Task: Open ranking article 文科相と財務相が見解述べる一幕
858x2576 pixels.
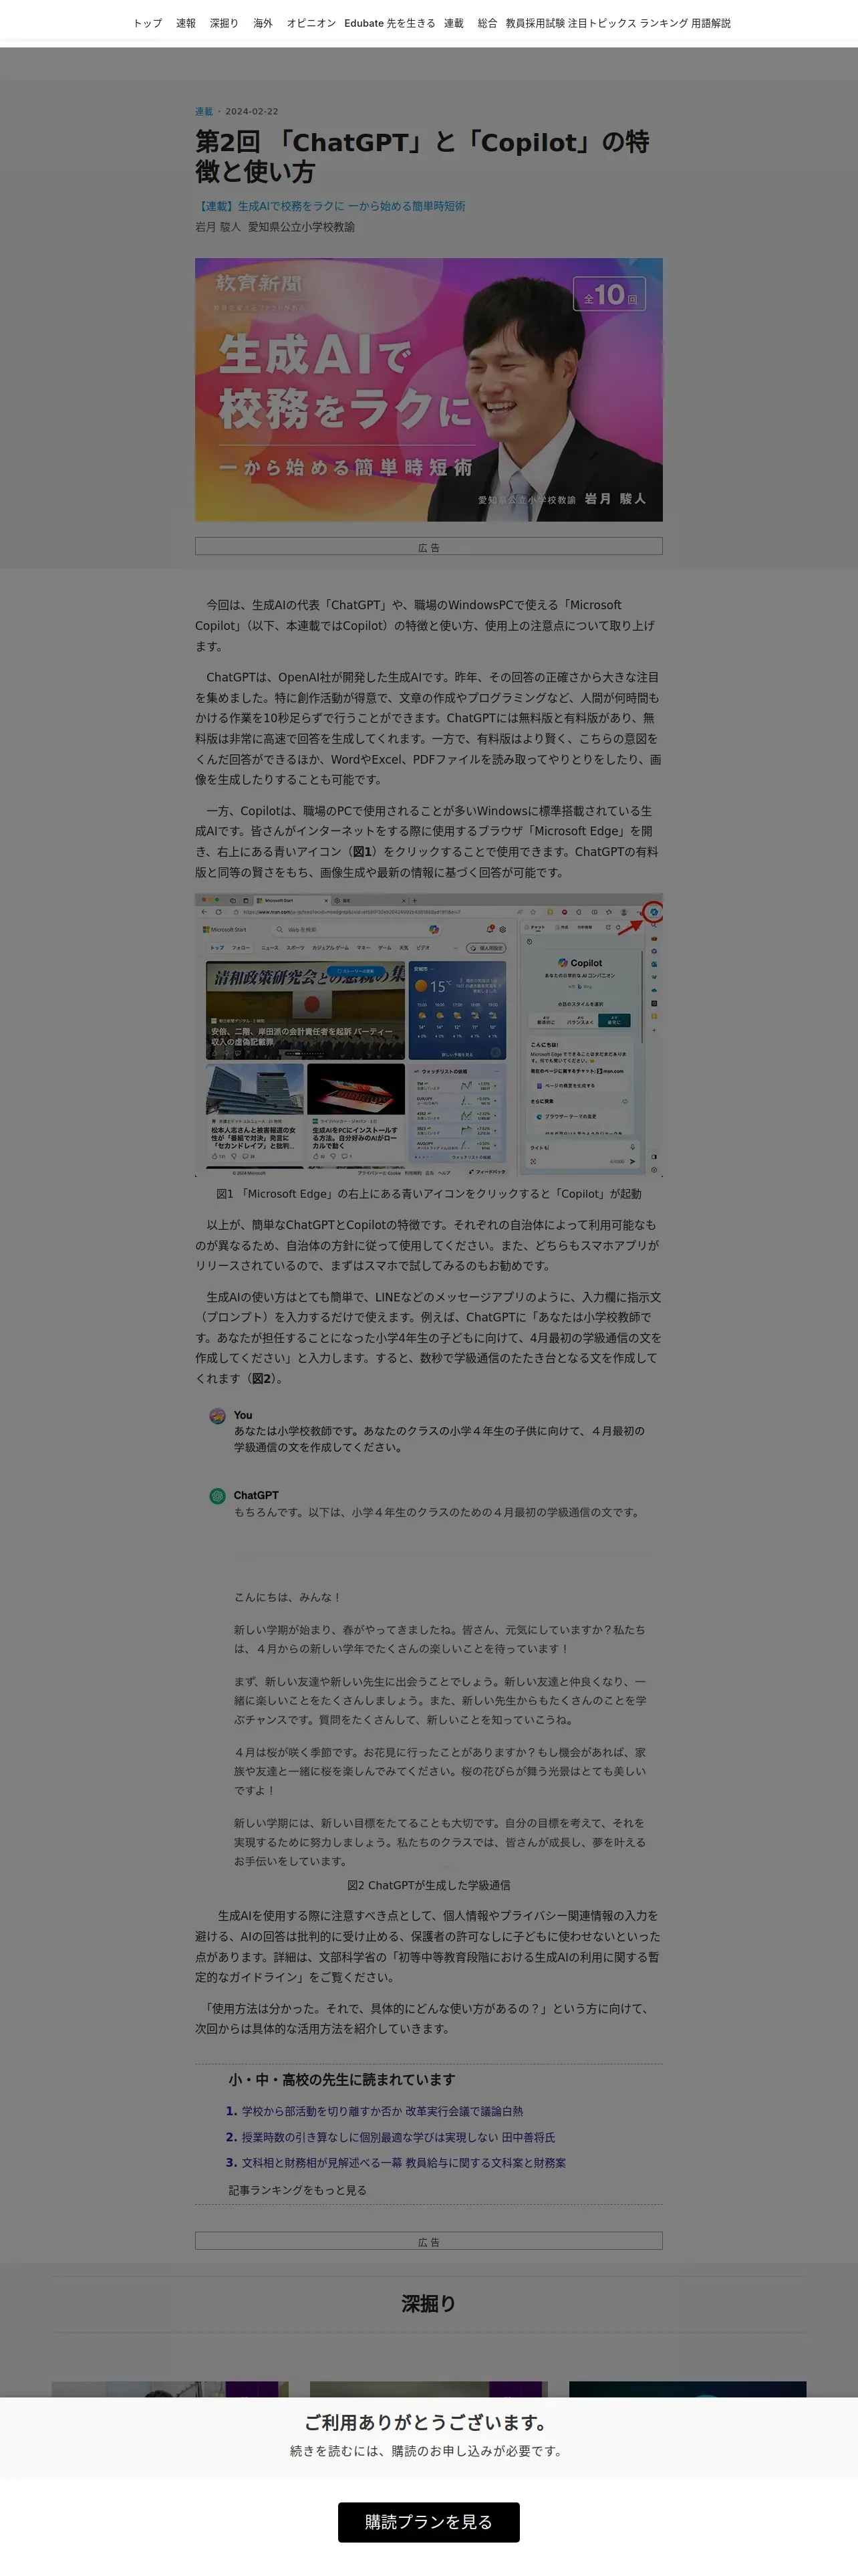Action: (x=402, y=2162)
